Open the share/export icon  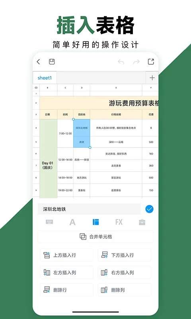pyautogui.click(x=151, y=62)
